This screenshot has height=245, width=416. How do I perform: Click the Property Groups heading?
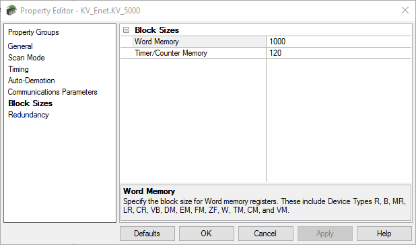(x=34, y=32)
